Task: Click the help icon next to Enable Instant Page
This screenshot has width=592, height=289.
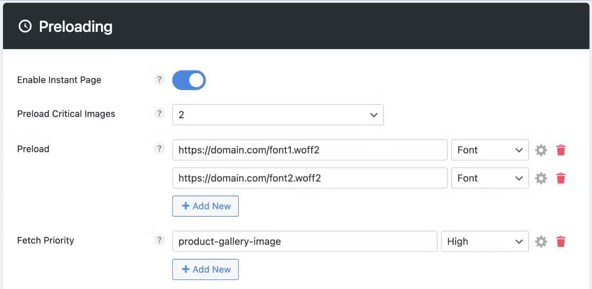Action: click(159, 80)
